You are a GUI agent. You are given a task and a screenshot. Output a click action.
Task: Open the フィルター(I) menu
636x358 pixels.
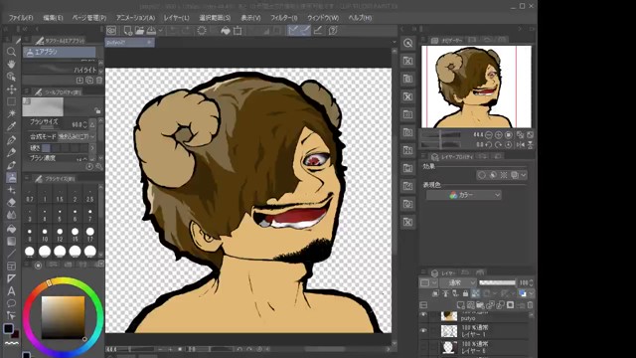283,18
